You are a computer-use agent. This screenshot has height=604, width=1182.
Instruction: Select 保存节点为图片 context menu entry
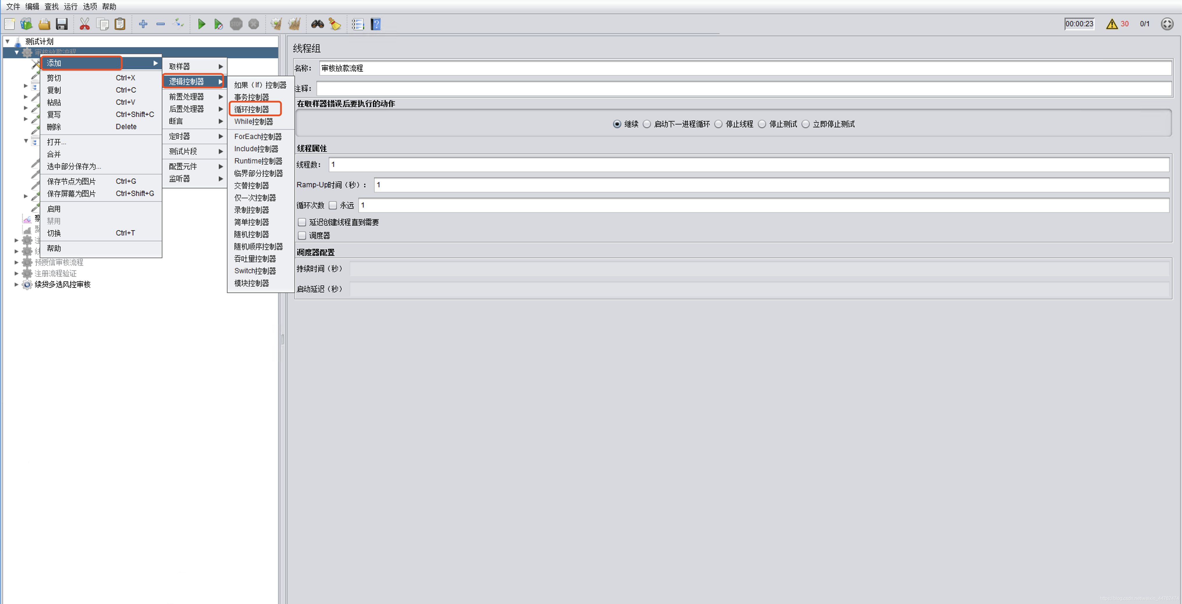pyautogui.click(x=101, y=181)
